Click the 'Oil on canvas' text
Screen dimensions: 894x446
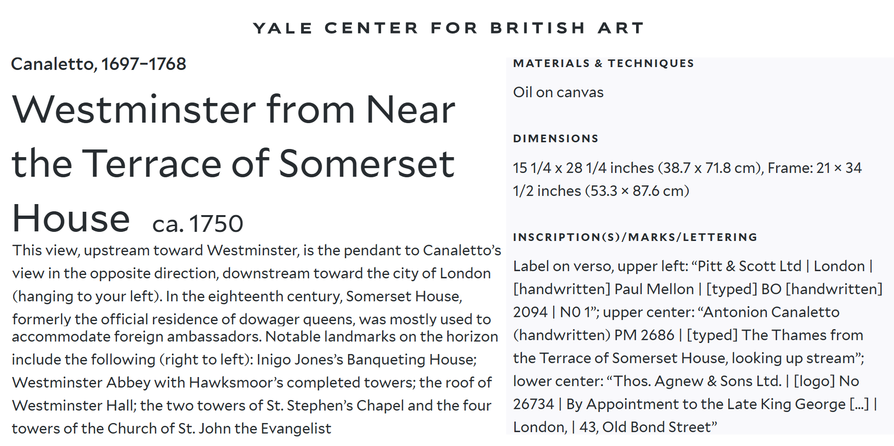558,92
